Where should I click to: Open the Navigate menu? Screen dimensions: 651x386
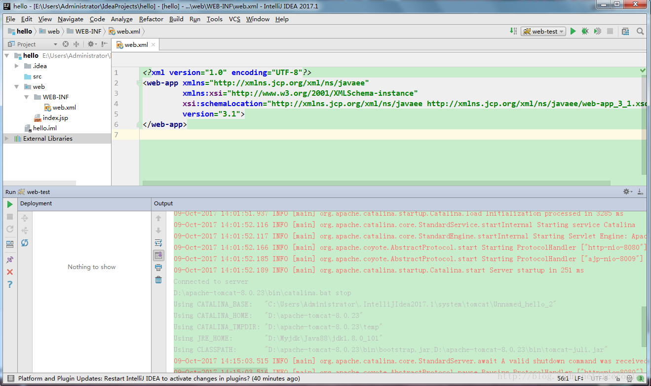click(x=71, y=19)
